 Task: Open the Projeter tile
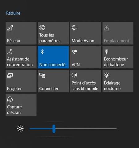21,81
